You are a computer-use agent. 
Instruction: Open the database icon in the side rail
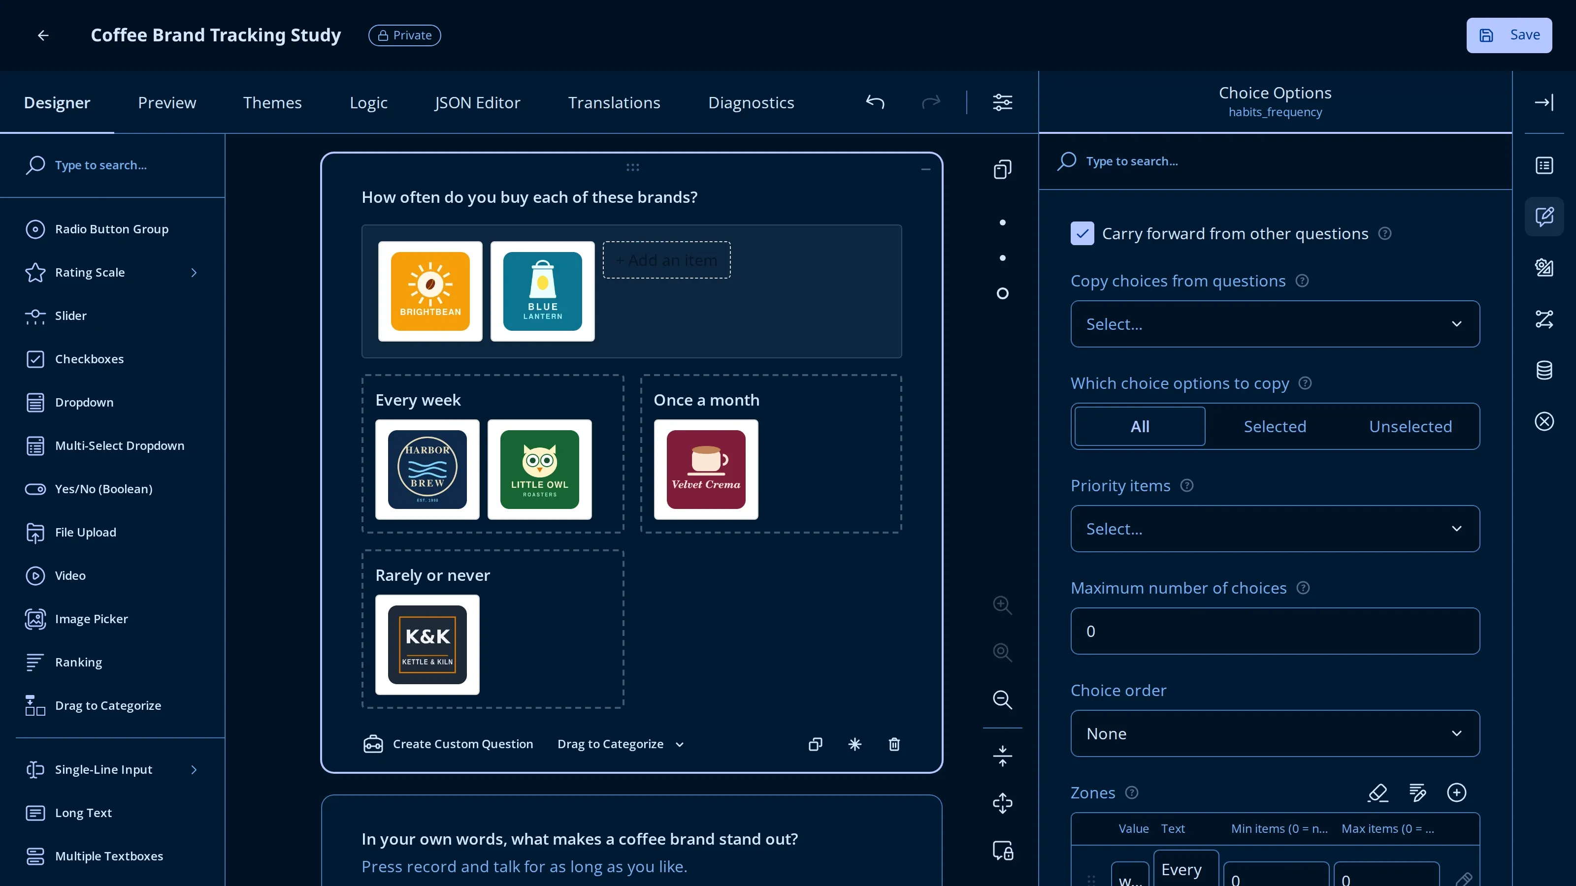pyautogui.click(x=1543, y=370)
